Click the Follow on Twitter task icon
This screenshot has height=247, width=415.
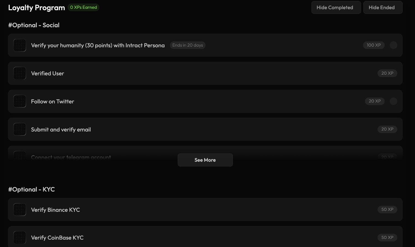[x=20, y=101]
